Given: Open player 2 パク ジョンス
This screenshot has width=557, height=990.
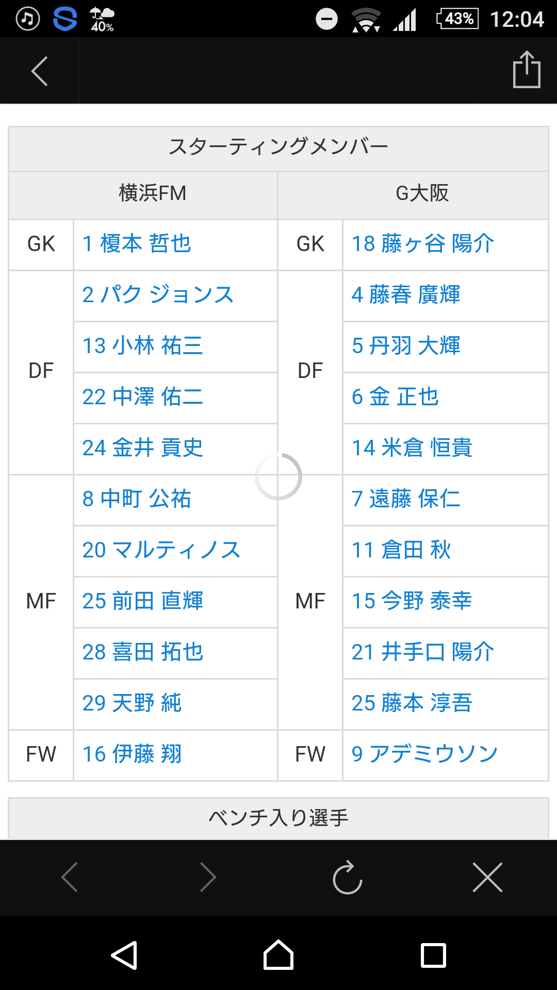Looking at the screenshot, I should pos(158,295).
